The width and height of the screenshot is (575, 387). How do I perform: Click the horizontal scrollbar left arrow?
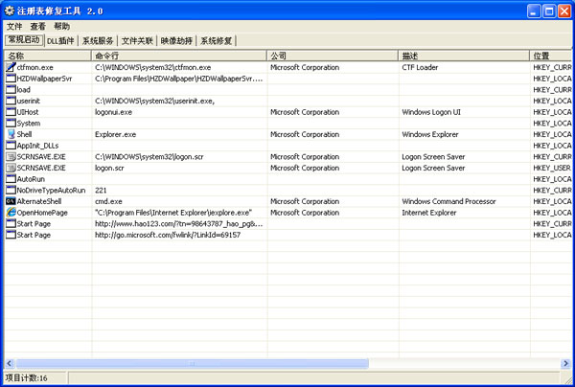pyautogui.click(x=10, y=364)
